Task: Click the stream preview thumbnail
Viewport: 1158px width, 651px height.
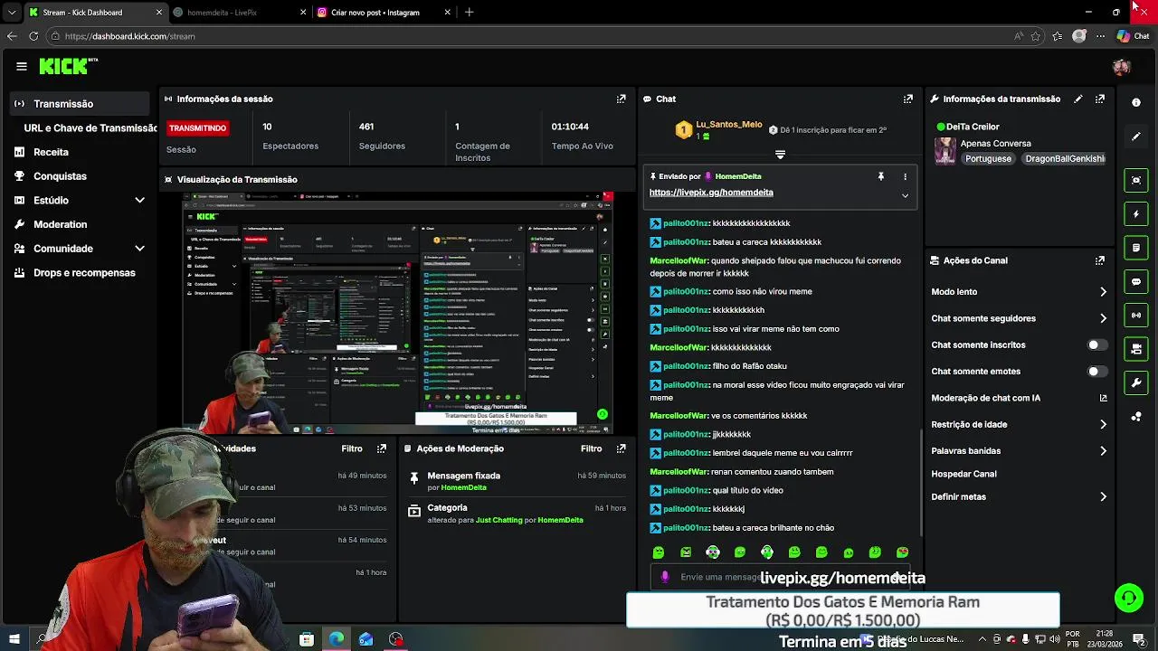Action: click(398, 313)
